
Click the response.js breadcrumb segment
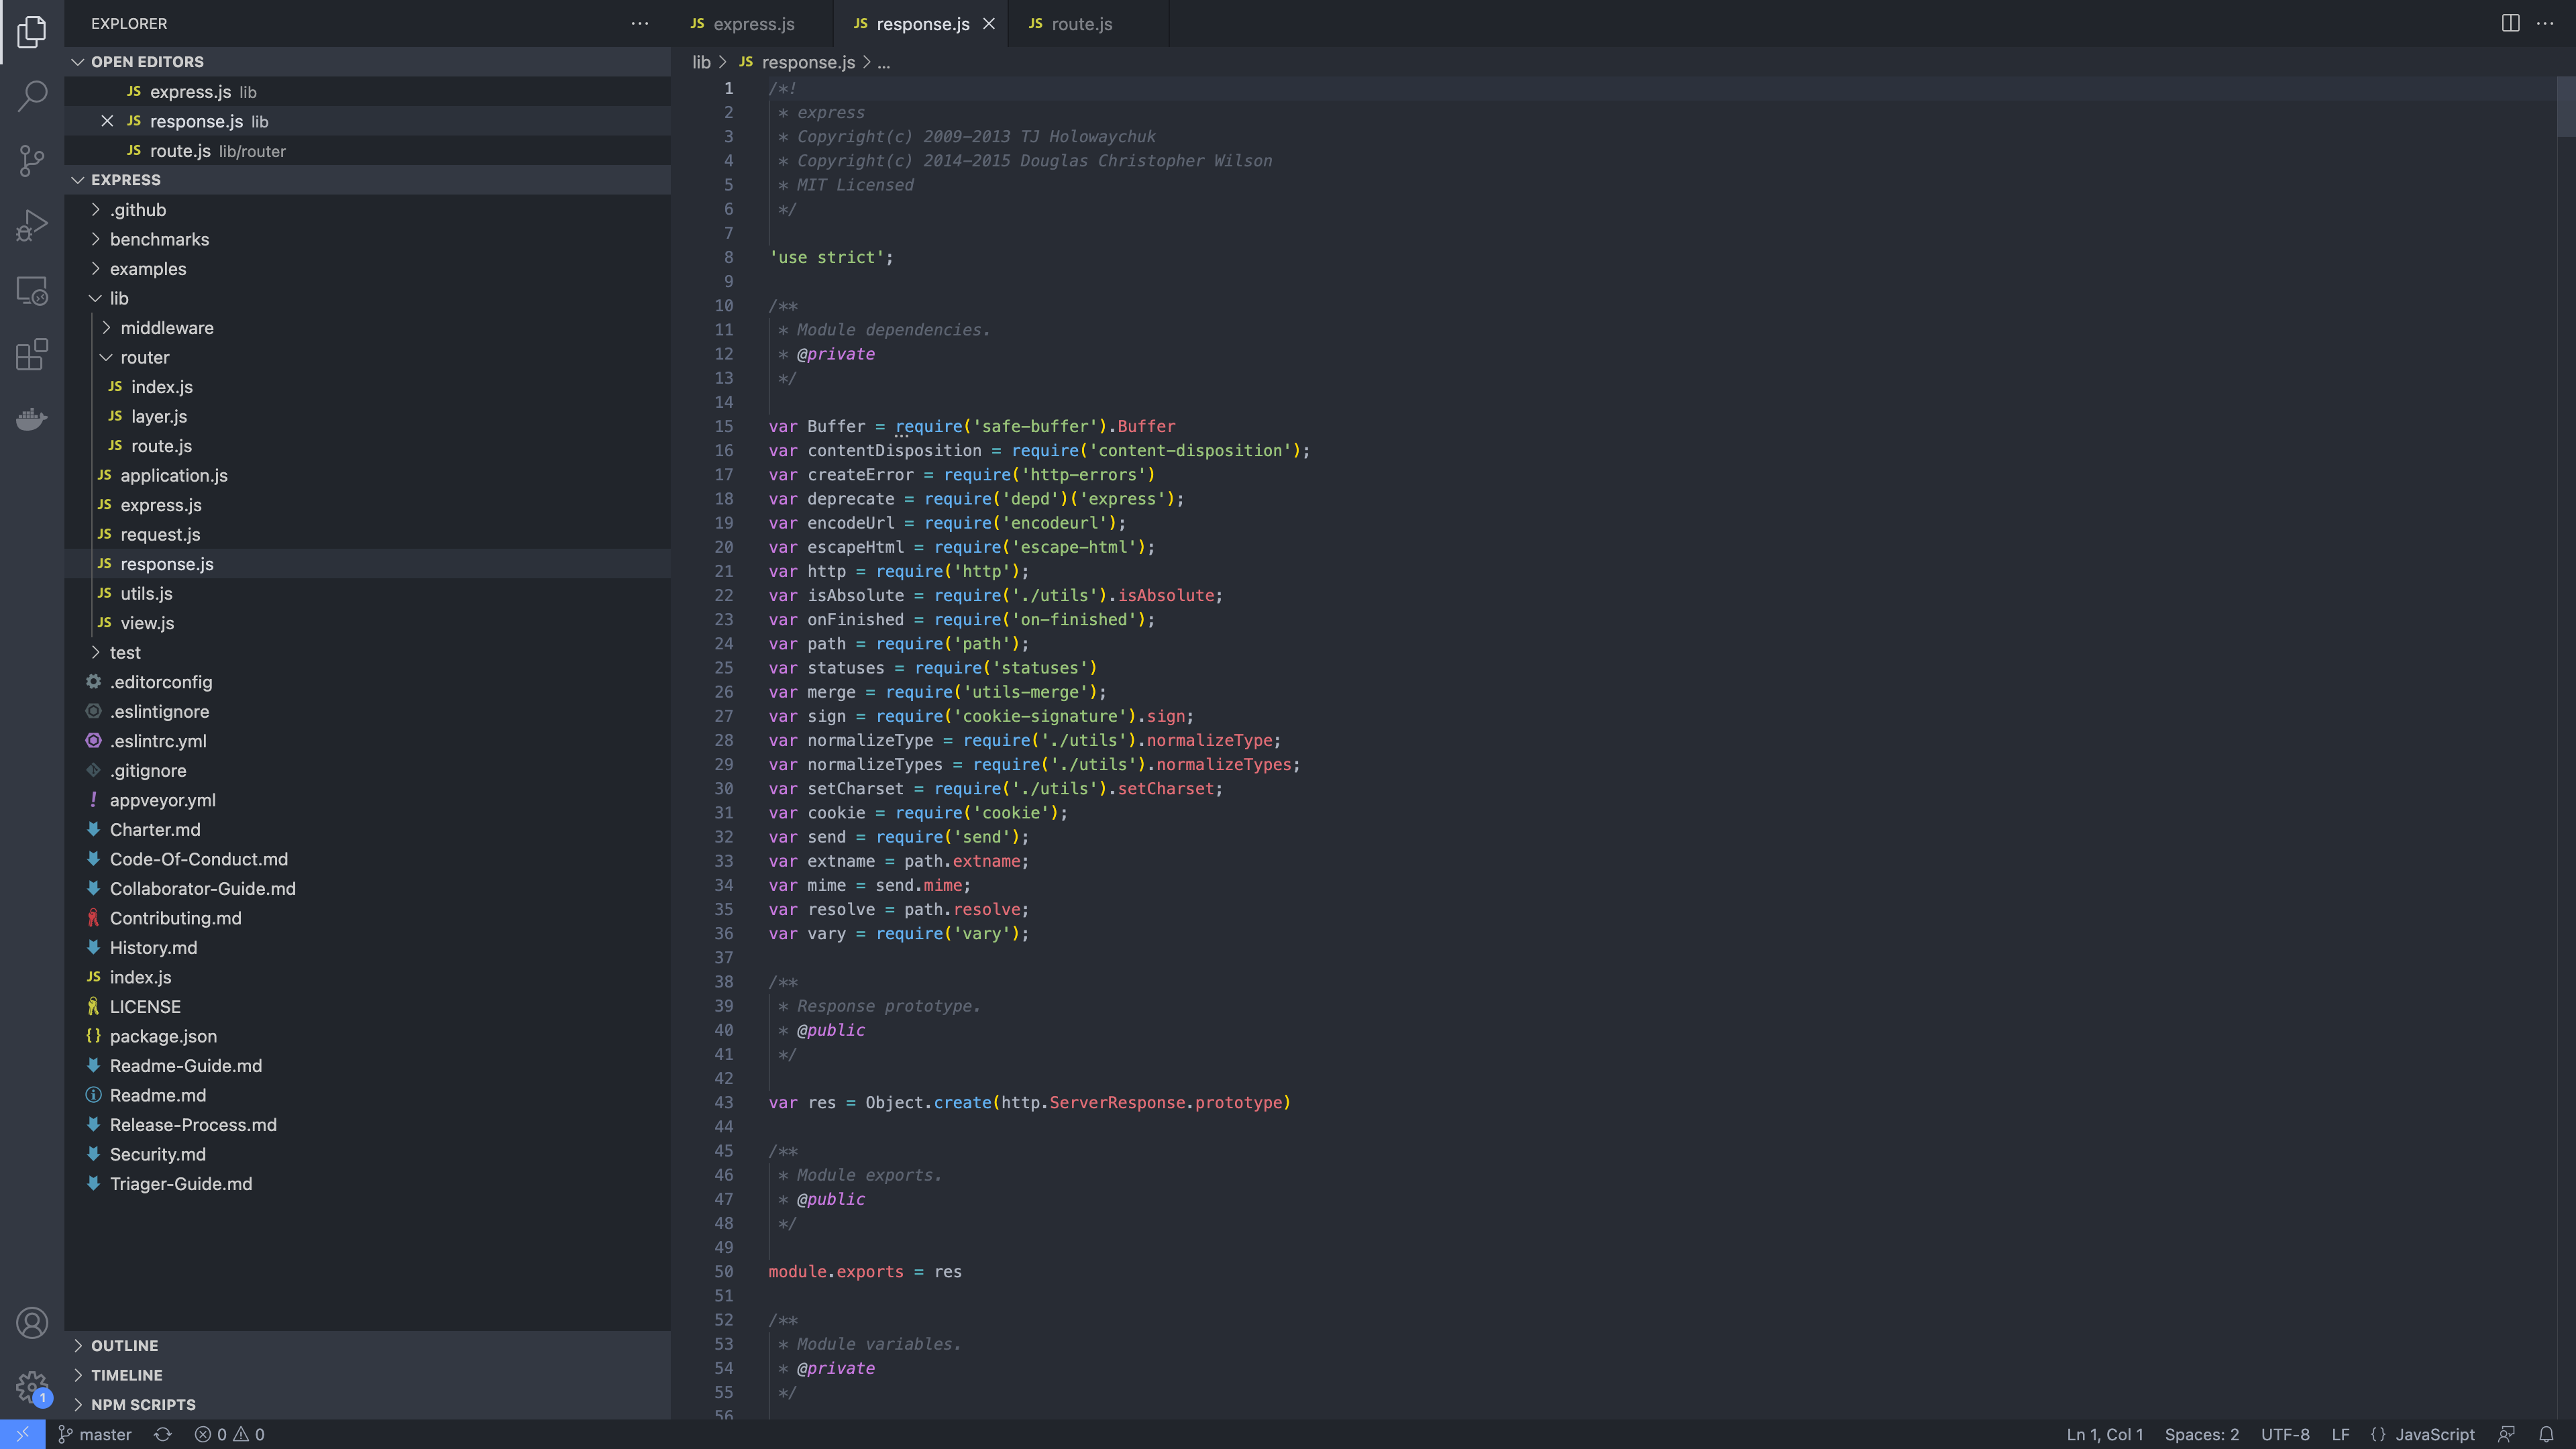797,62
